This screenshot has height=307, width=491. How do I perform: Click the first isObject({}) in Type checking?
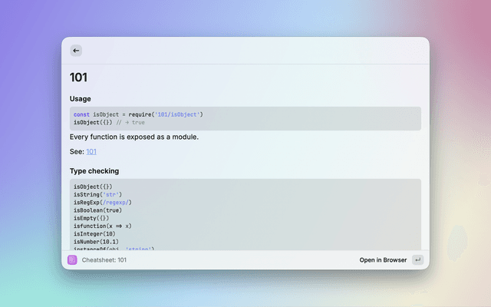93,187
